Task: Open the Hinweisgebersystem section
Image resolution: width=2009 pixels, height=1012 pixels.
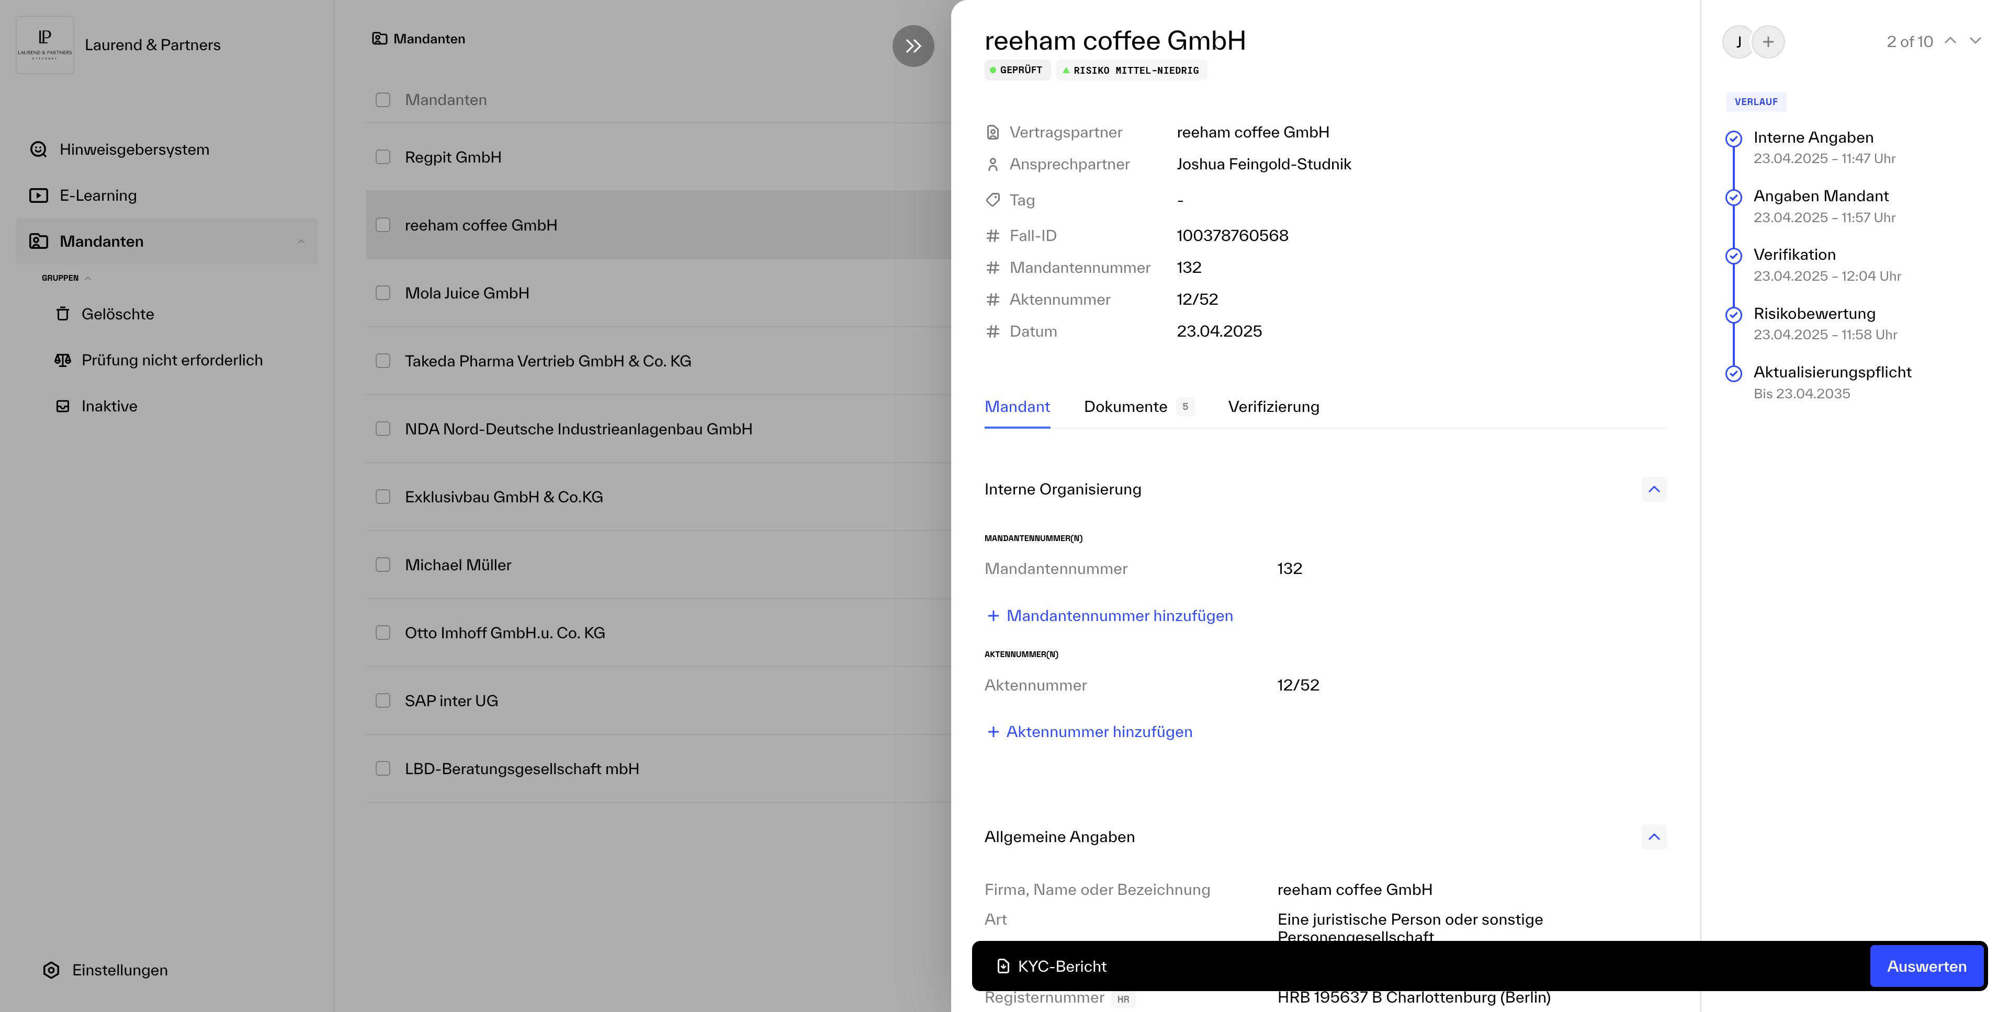Action: click(x=132, y=149)
